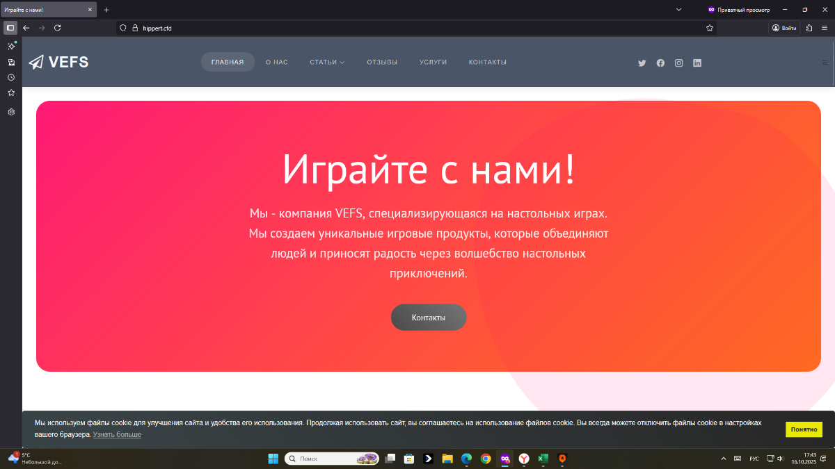Click the site security padlock icon
Screen dimensions: 835x469
click(x=136, y=28)
